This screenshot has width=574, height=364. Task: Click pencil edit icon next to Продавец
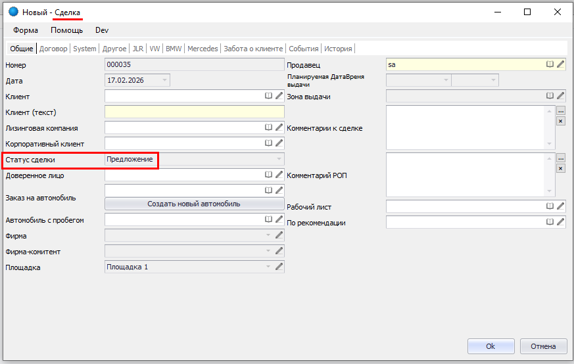pos(561,64)
